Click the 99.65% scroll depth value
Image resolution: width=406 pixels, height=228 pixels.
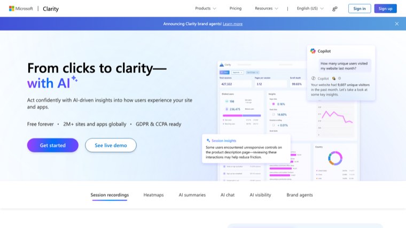(296, 84)
